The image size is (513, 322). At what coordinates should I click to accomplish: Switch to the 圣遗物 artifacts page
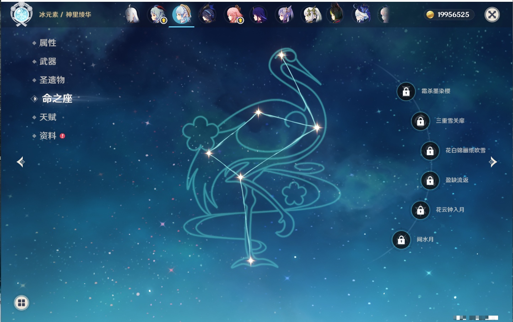coord(52,80)
